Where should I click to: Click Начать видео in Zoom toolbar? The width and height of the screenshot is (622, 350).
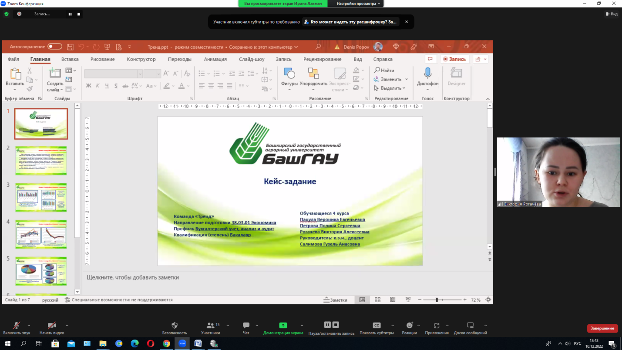click(52, 328)
